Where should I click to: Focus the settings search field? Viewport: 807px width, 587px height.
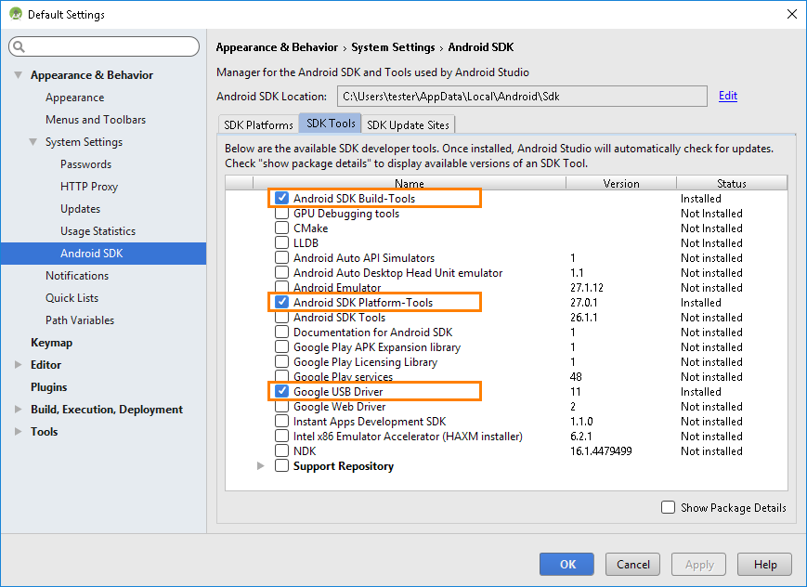[104, 46]
